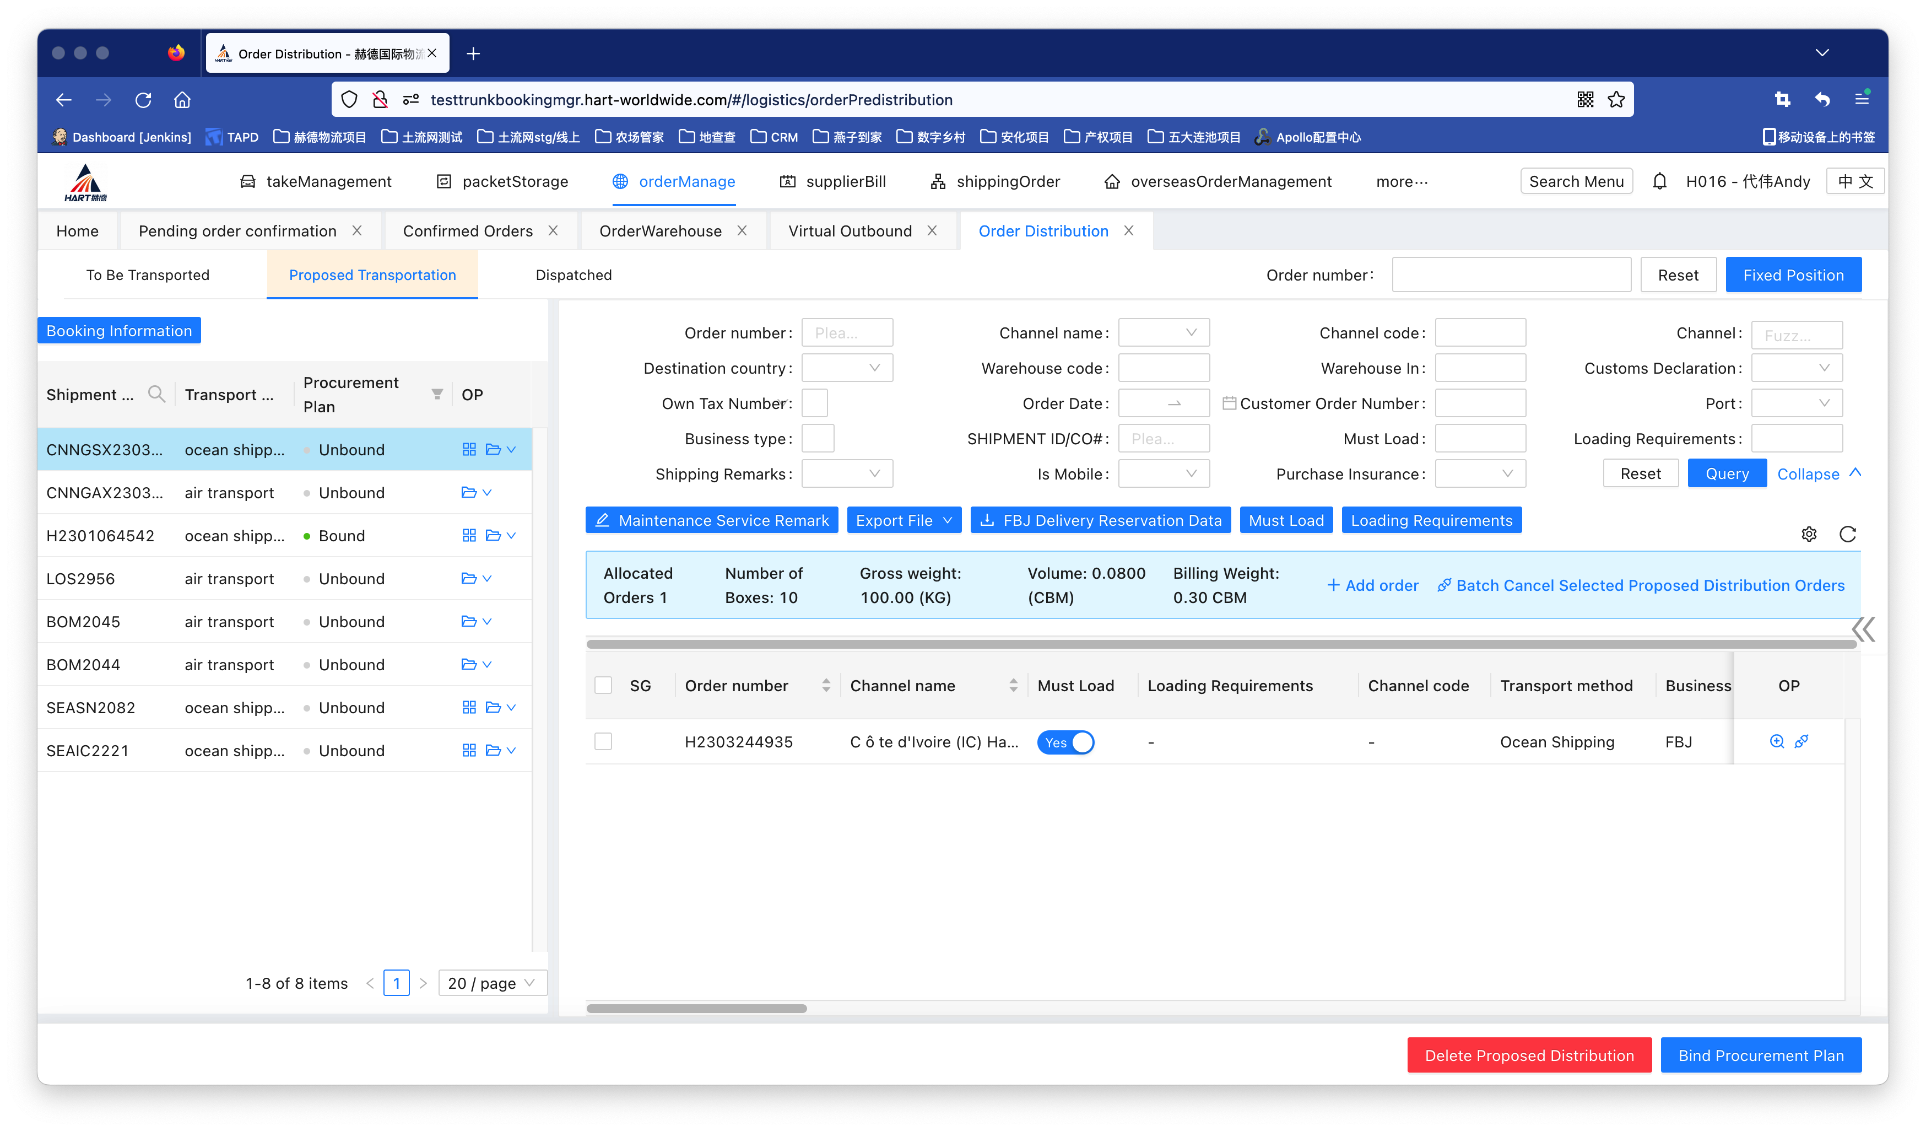Viewport: 1926px width, 1131px height.
Task: Switch to the Dispatched tab
Action: 573,274
